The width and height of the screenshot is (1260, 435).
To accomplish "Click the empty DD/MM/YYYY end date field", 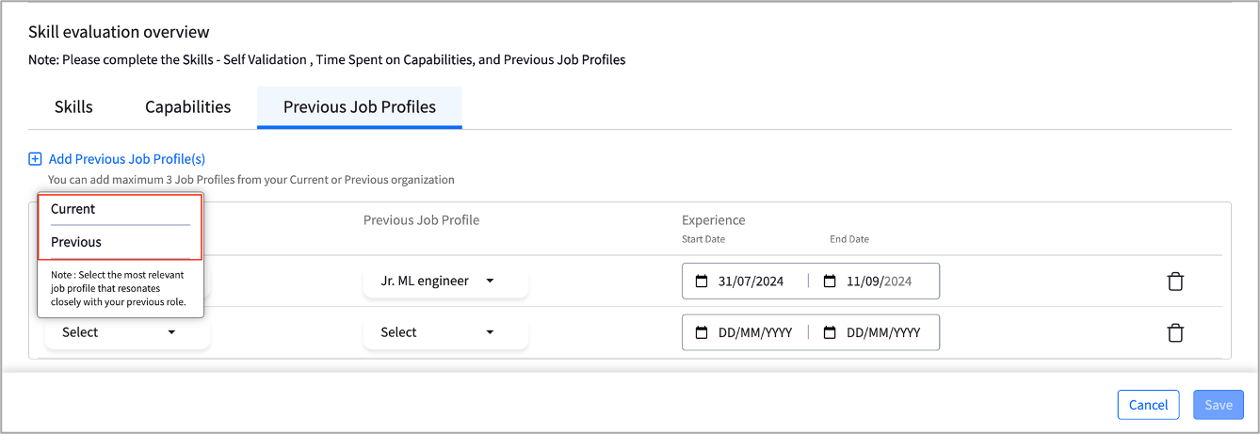I will 876,332.
